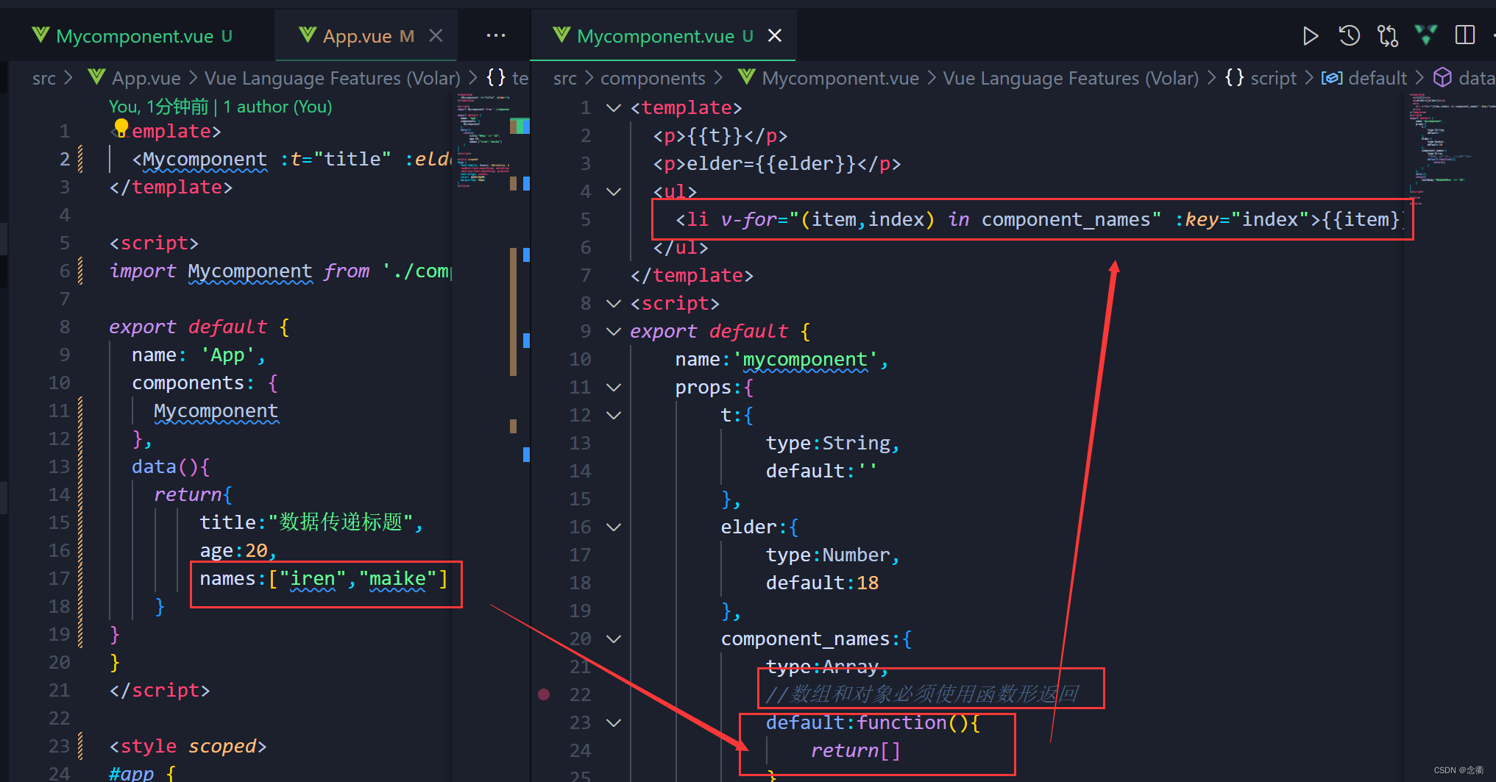1496x782 pixels.
Task: Click '<style scoped>' on line 23
Action: pyautogui.click(x=188, y=747)
